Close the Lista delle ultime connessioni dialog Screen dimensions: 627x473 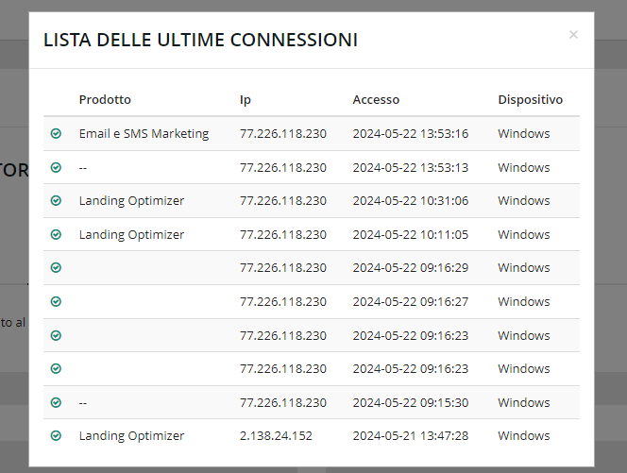coord(573,35)
